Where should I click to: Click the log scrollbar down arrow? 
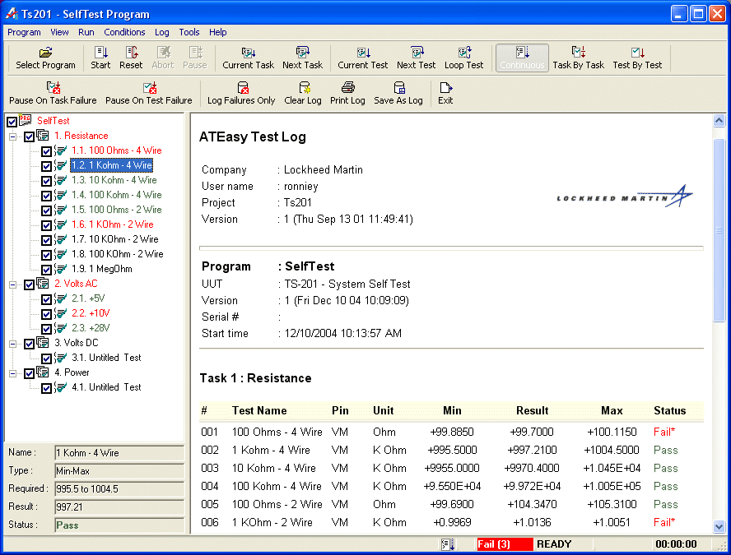719,526
